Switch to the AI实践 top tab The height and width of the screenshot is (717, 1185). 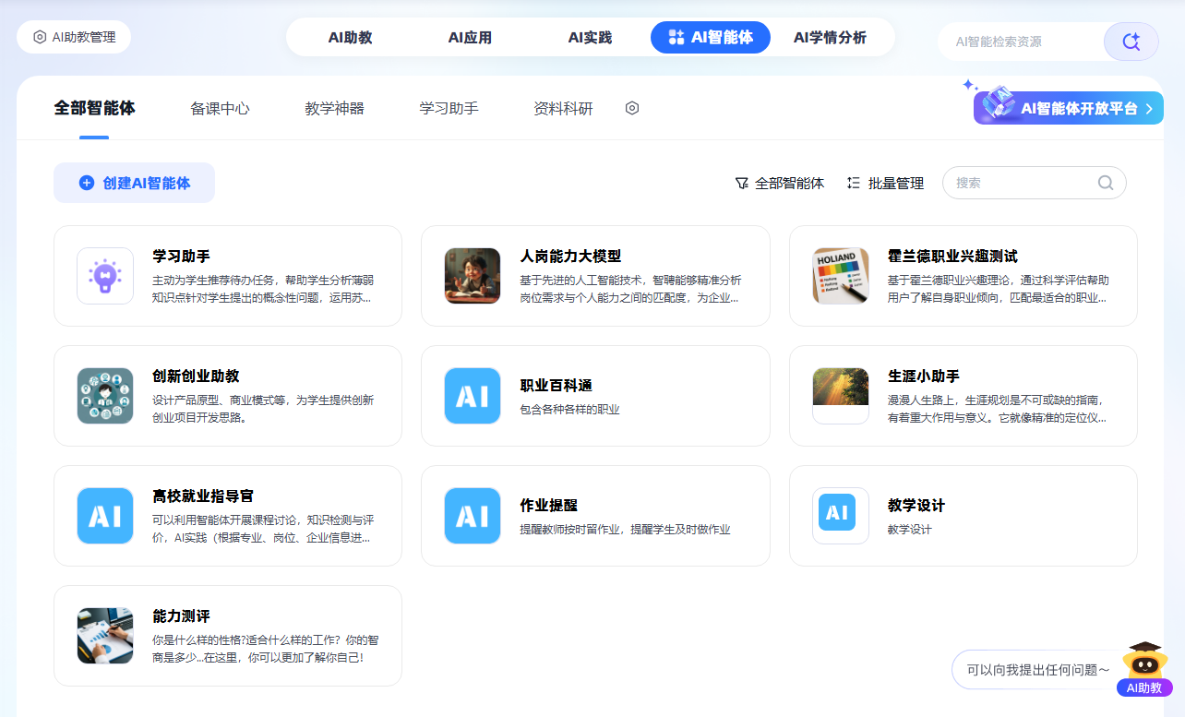(590, 38)
